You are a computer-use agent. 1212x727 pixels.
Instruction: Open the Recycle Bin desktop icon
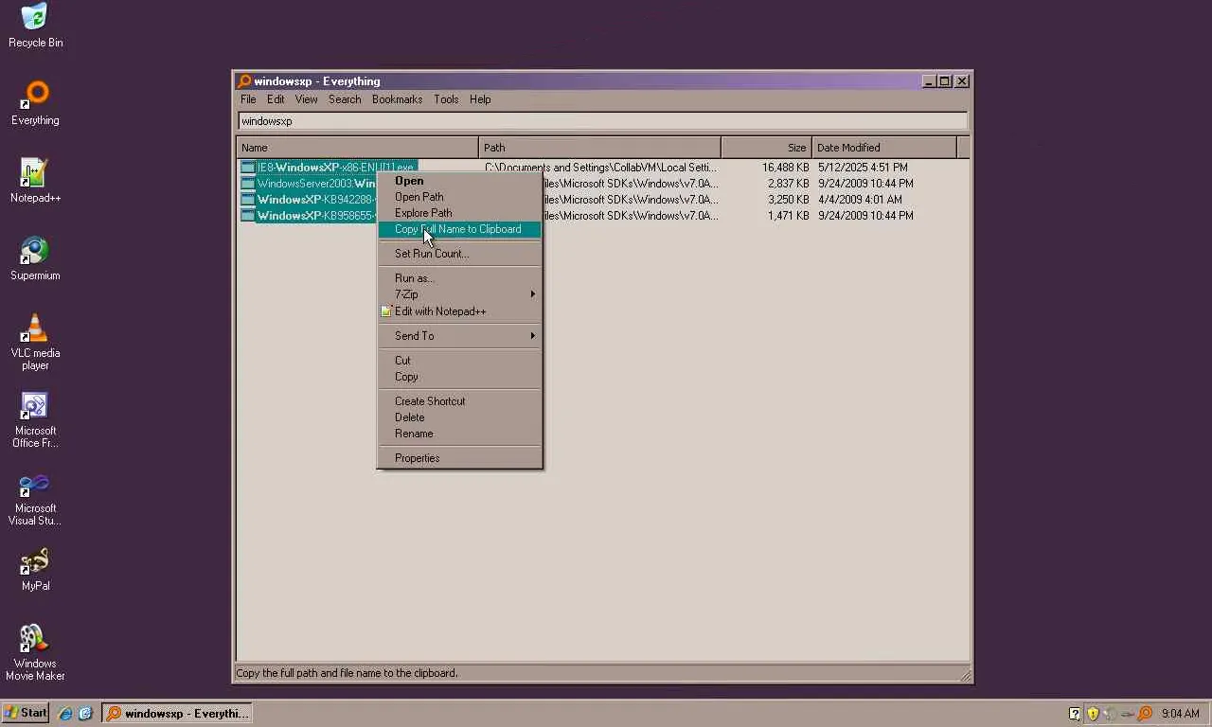[x=35, y=25]
